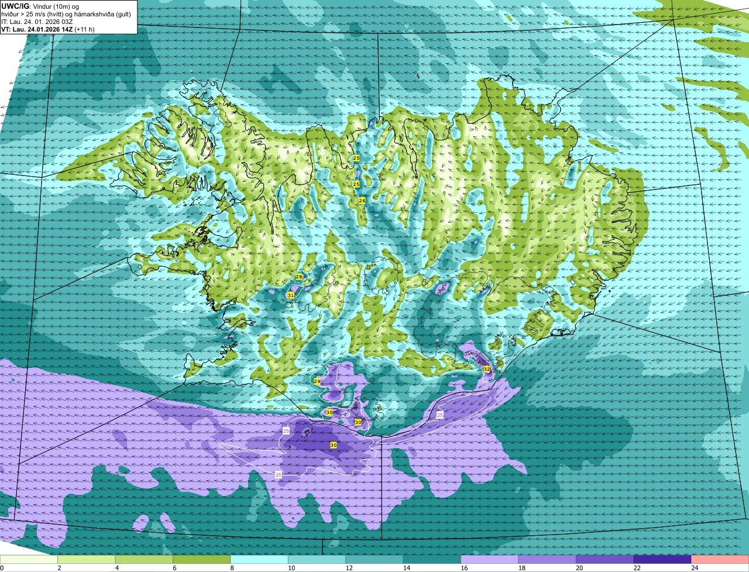Click the "VT: Lau. 24.01.2026 14Z (+11 h)" line

tap(48, 29)
